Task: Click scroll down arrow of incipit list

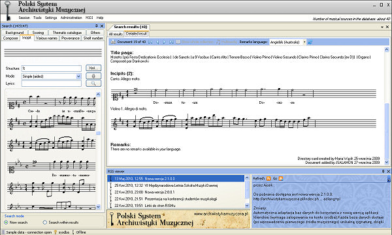Action: pos(98,207)
